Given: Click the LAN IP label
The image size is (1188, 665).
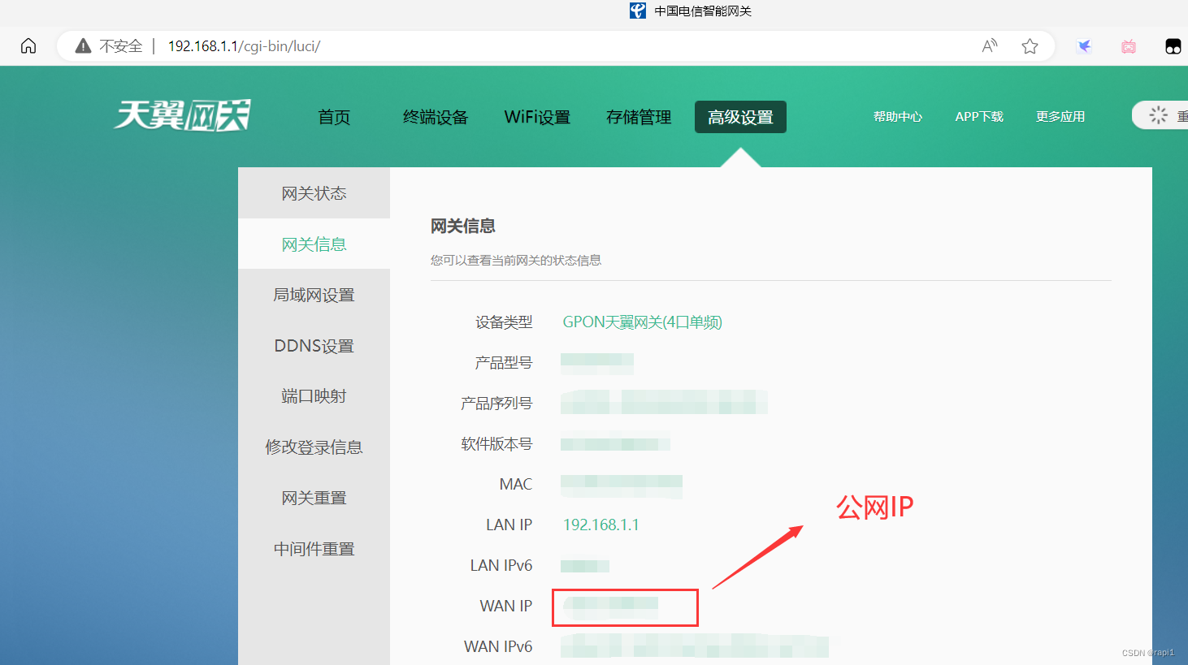Looking at the screenshot, I should pyautogui.click(x=509, y=525).
